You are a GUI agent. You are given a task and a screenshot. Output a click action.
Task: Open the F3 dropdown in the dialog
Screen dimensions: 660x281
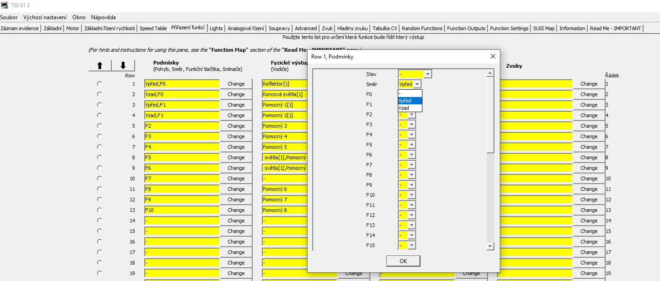(411, 124)
